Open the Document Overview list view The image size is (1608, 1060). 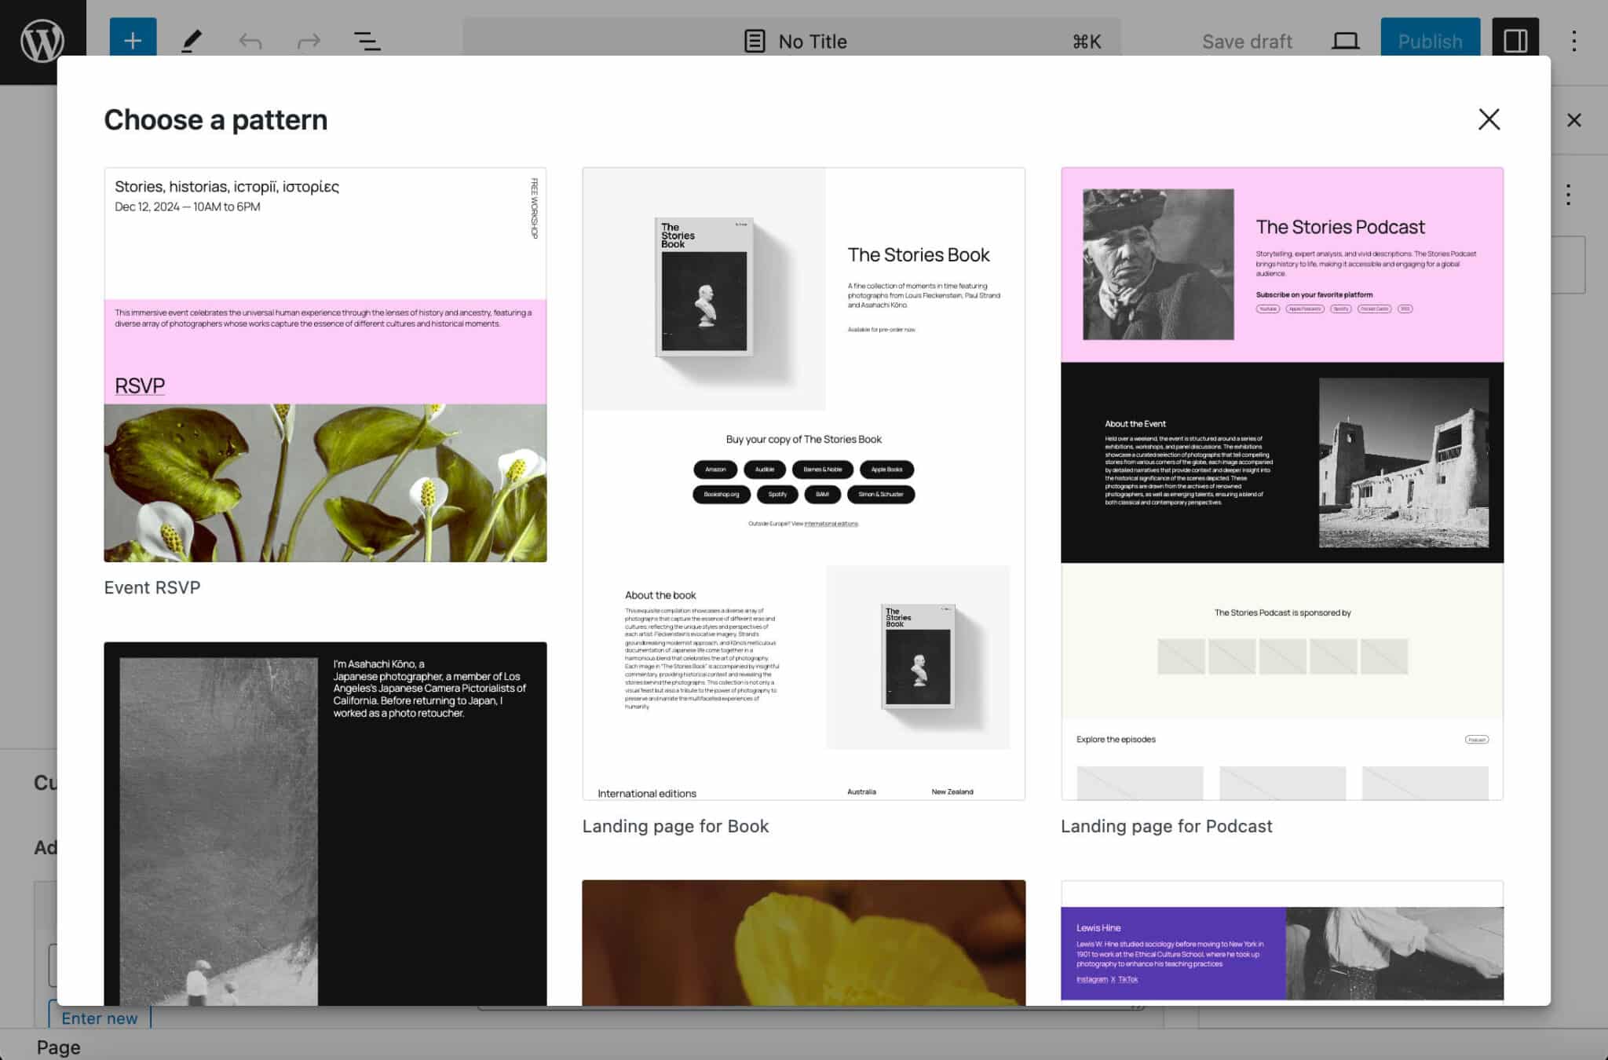click(366, 41)
